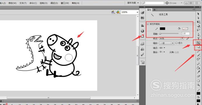This screenshot has height=105, width=202.
Task: Collapse the 填充和笔触 section
Action: tap(148, 24)
